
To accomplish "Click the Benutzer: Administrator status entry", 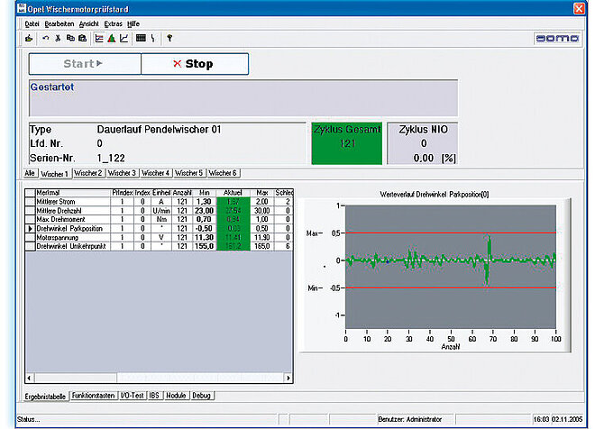I will [x=409, y=419].
